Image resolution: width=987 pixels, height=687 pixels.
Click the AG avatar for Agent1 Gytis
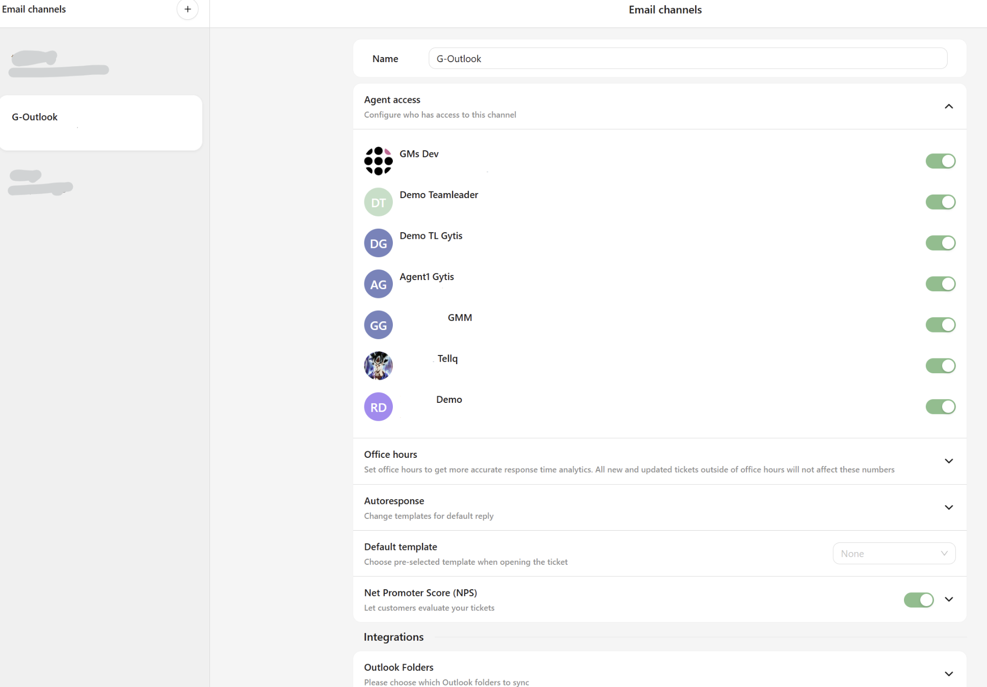click(378, 284)
